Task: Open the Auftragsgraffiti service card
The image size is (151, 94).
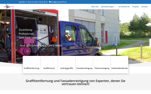Action: pos(67,64)
